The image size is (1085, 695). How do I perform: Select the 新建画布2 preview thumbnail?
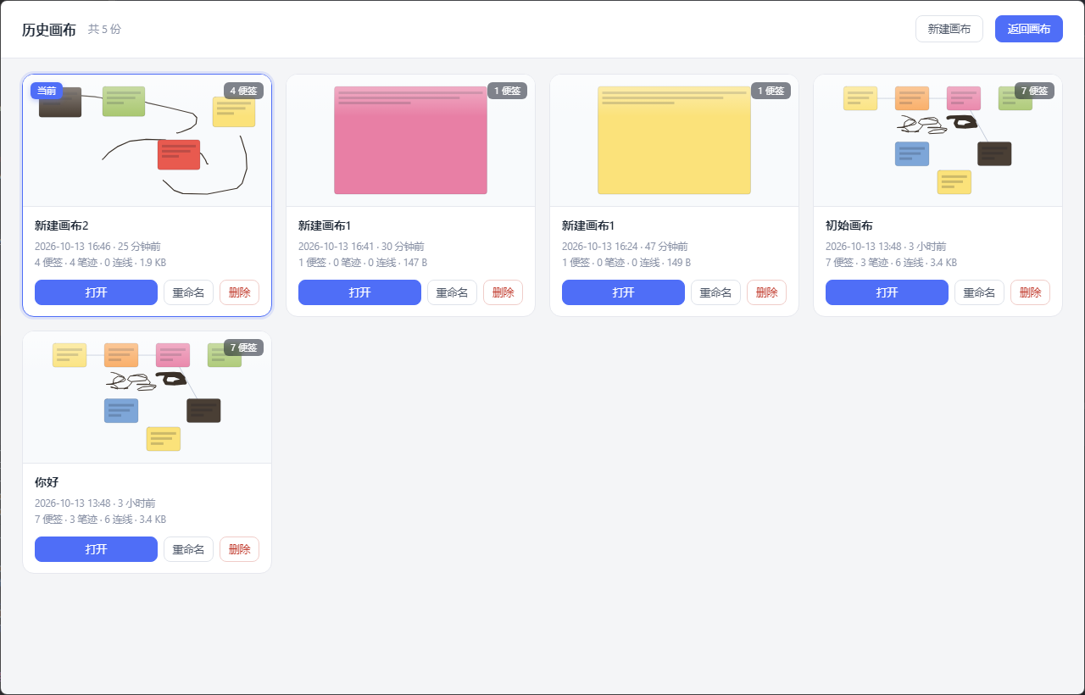click(147, 141)
